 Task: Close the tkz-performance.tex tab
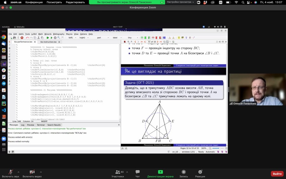coord(35,42)
